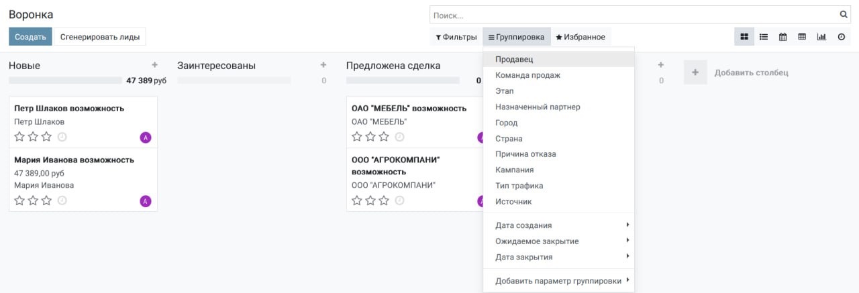Set third priority star on Мария Иванова card

point(46,200)
